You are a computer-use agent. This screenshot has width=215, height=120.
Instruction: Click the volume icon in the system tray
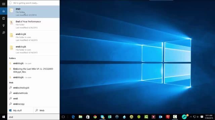tap(198, 117)
